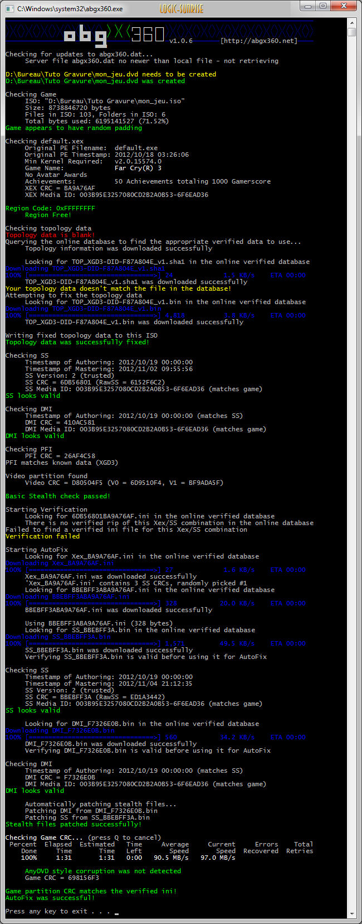Click the 'Checking for updates to abgx360.dat...' line

click(x=79, y=54)
